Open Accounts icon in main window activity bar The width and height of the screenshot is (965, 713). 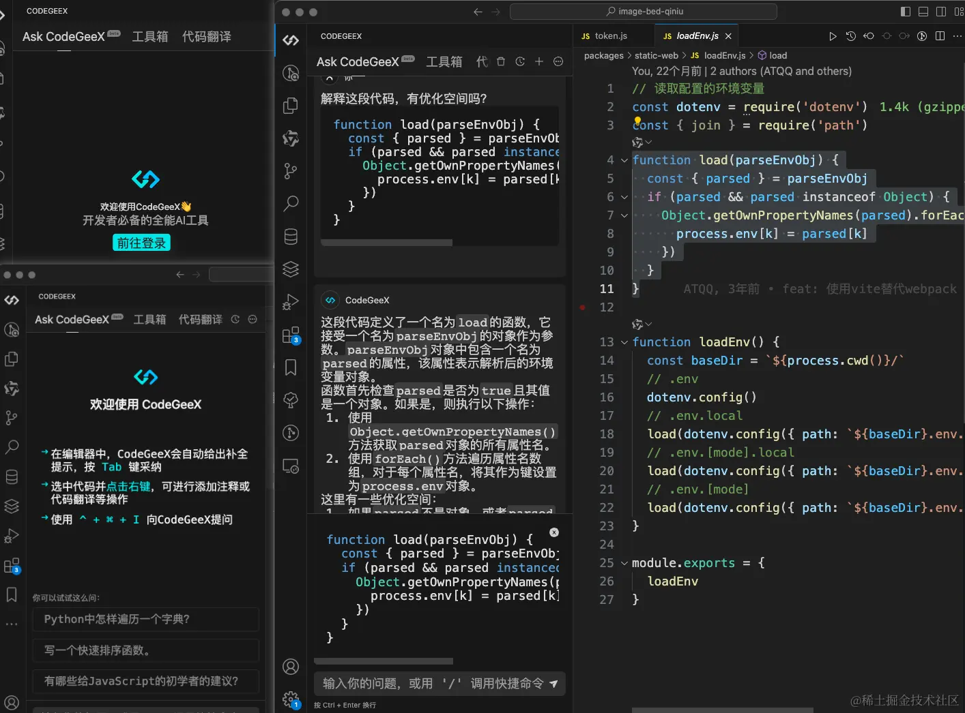291,667
